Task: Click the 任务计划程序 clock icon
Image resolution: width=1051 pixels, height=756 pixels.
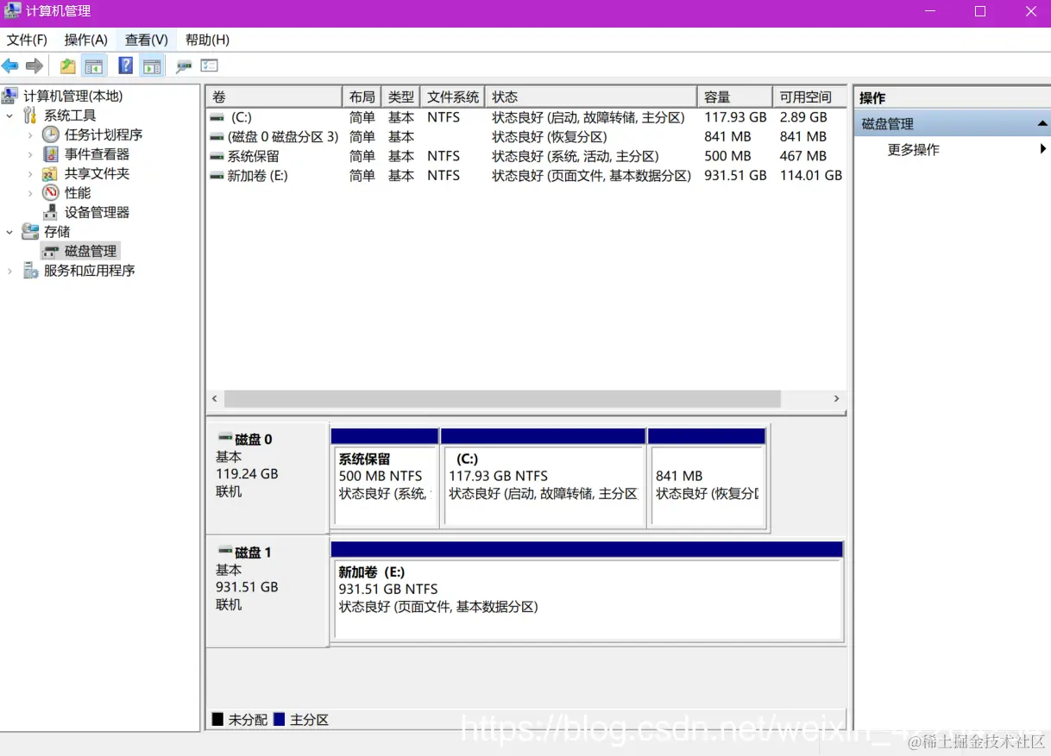Action: (x=51, y=134)
